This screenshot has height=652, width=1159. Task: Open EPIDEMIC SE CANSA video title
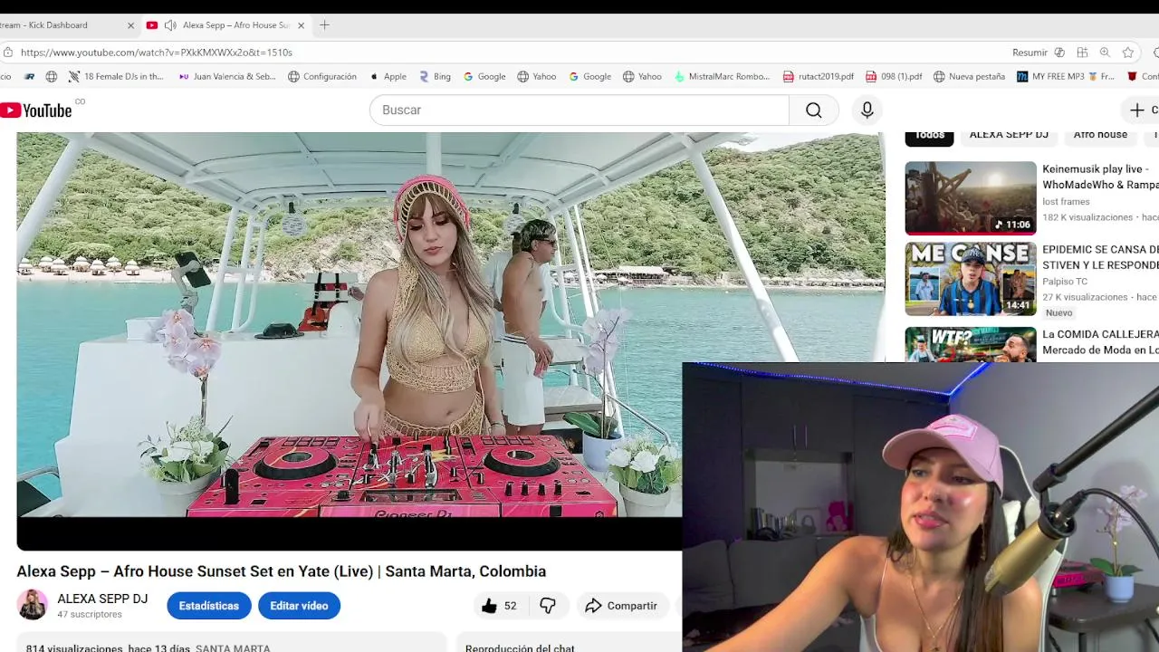point(1100,257)
